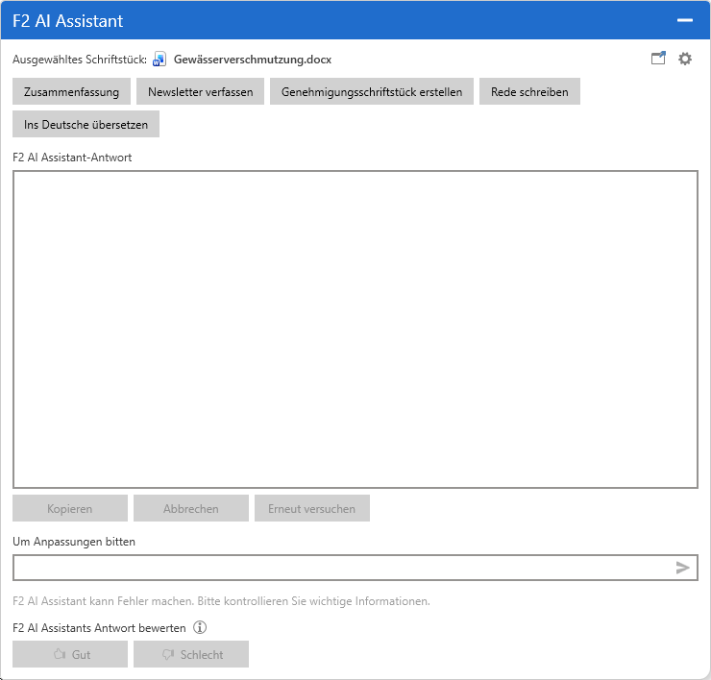Image resolution: width=711 pixels, height=680 pixels.
Task: Open the rating info icon
Action: click(x=200, y=627)
